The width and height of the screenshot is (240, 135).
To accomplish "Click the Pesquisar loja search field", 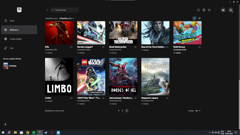I will [65, 10].
